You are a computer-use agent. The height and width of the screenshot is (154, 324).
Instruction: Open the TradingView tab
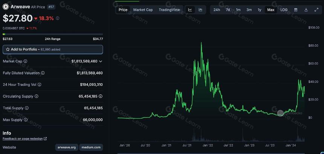(x=169, y=10)
